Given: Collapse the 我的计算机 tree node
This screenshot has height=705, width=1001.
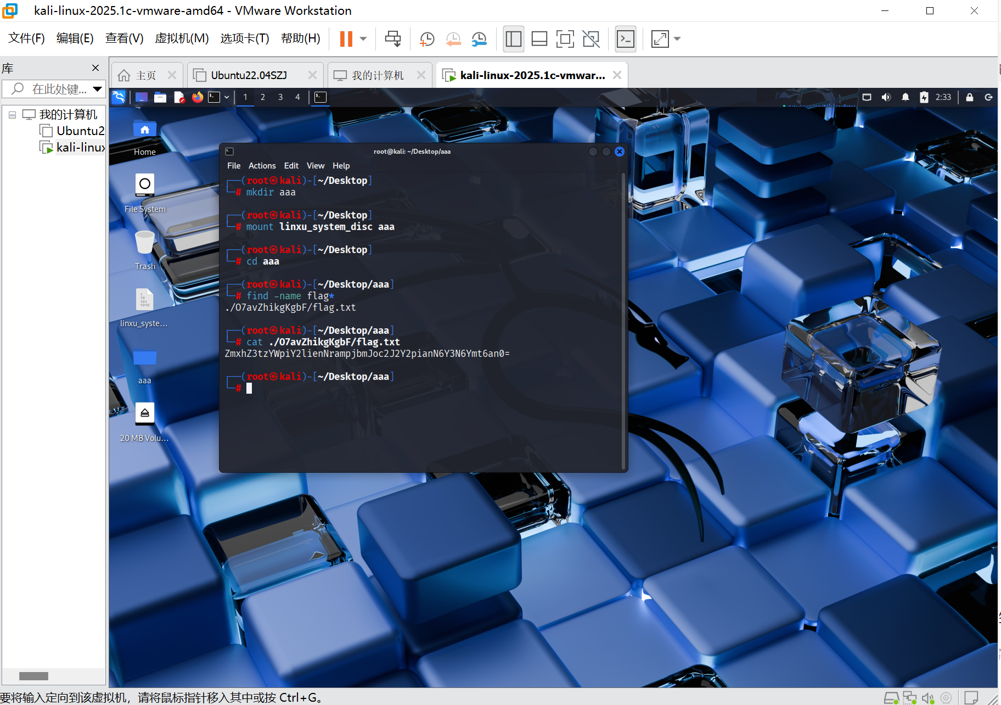Looking at the screenshot, I should (x=12, y=114).
